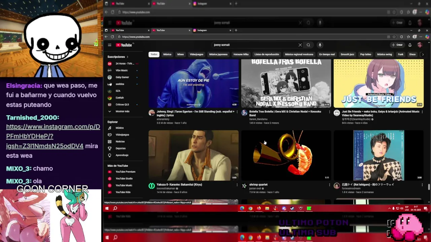Viewport: 431px width, 242px height.
Task: Open the SZA channel
Action: [x=123, y=91]
